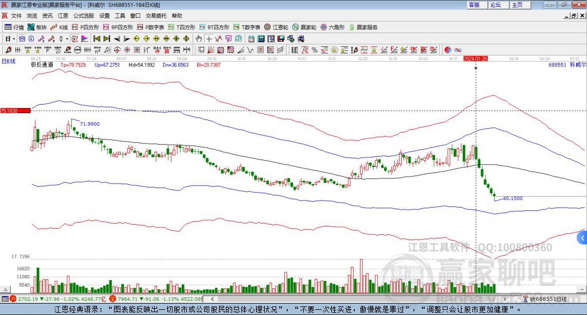The width and height of the screenshot is (587, 315).
Task: Open the 六角形 hexagon tool
Action: [x=332, y=27]
